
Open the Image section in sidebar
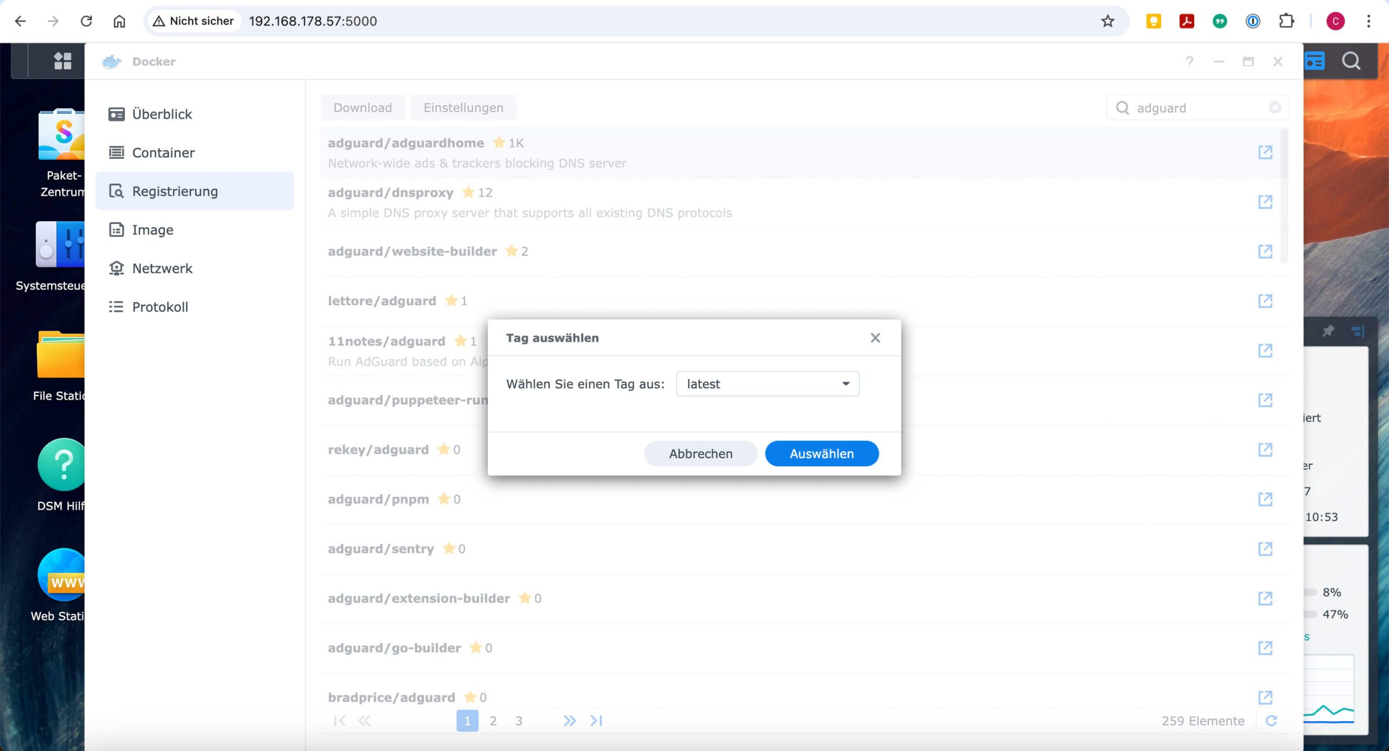[152, 230]
